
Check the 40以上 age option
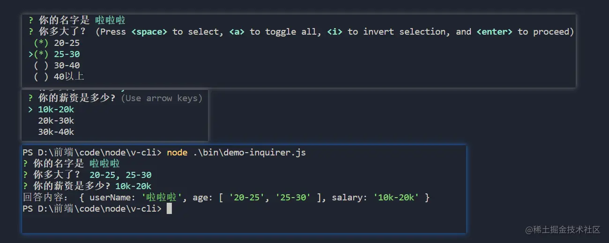coord(41,76)
